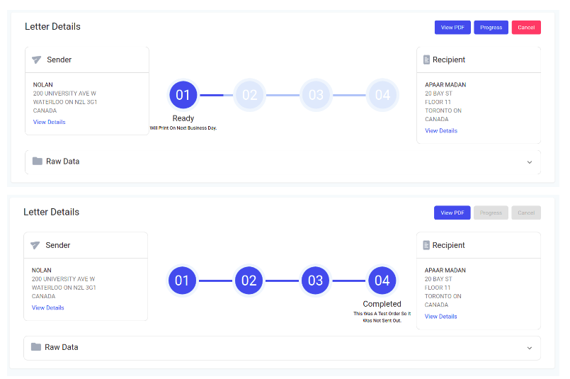Open recipient View Details link in top panel
Image resolution: width=570 pixels, height=379 pixels.
tap(441, 130)
